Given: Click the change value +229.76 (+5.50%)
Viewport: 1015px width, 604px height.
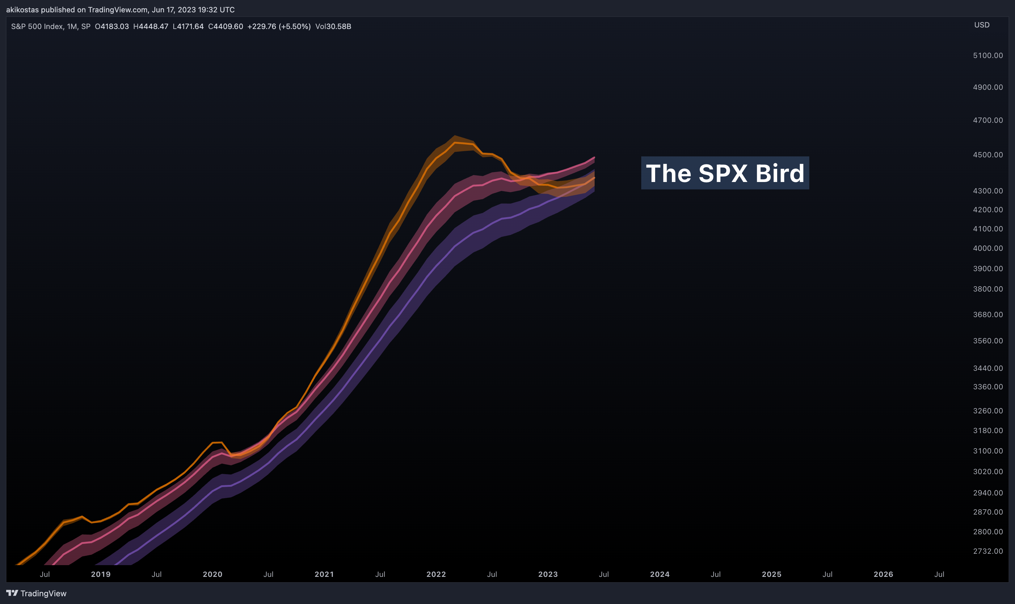Looking at the screenshot, I should click(279, 27).
